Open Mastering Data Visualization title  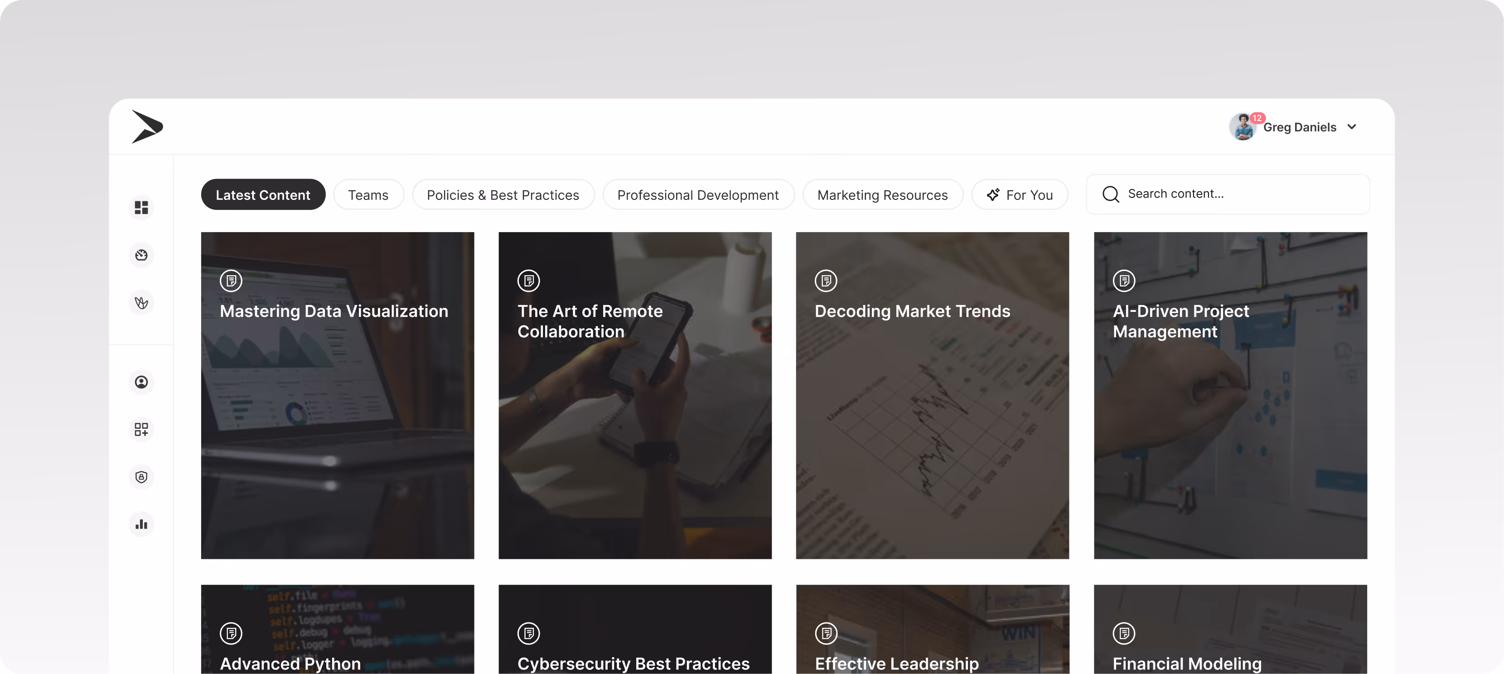click(334, 311)
